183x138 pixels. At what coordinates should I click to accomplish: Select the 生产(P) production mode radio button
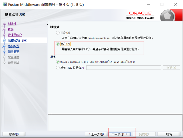click(x=58, y=44)
